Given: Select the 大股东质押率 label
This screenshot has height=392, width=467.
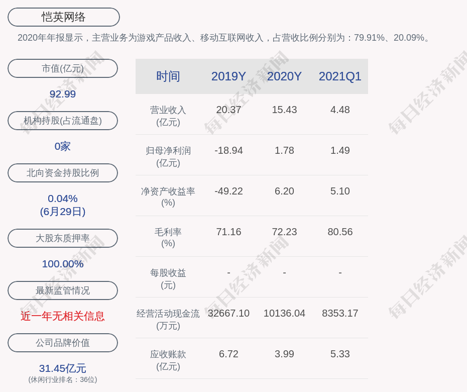Looking at the screenshot, I should [x=63, y=238].
